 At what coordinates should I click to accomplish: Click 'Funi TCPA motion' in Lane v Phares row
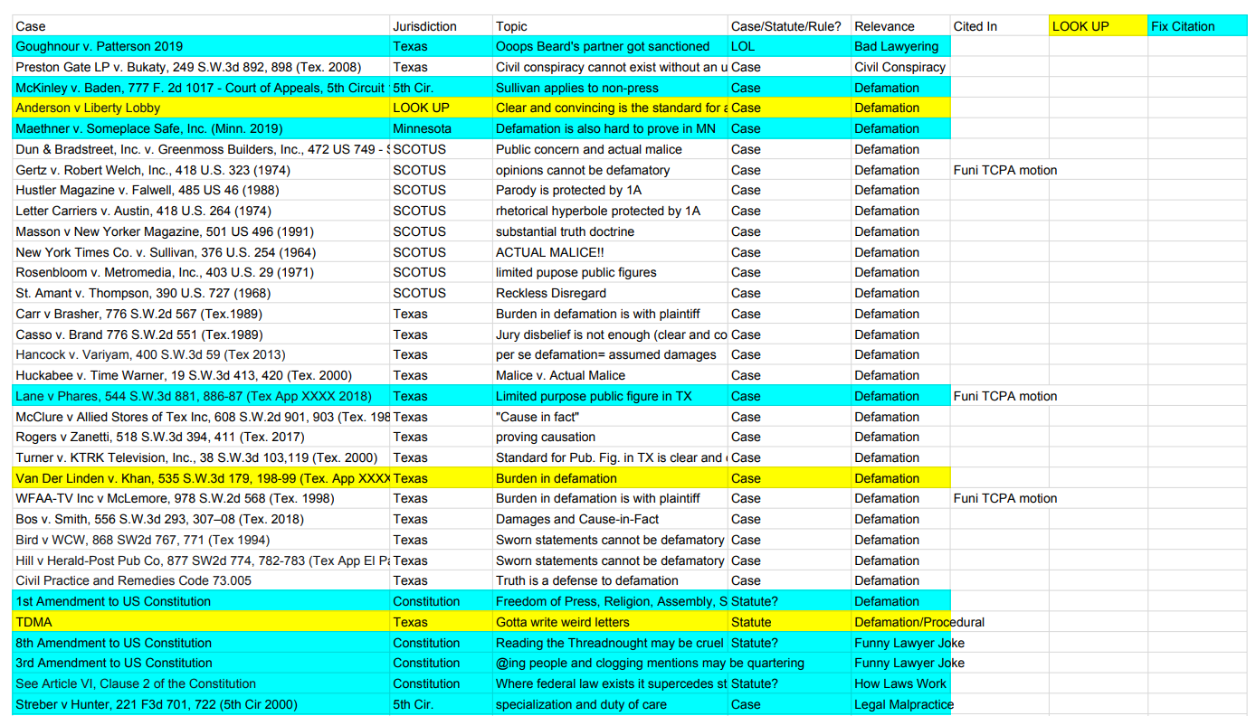(x=999, y=396)
